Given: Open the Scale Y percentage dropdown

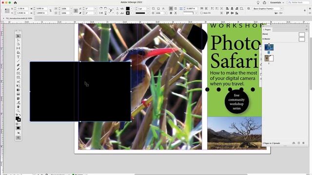Looking at the screenshot, I should (71, 13).
